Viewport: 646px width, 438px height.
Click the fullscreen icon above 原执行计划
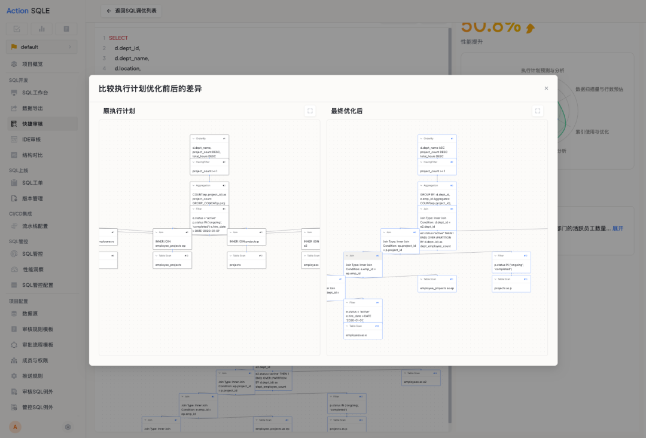pos(310,111)
